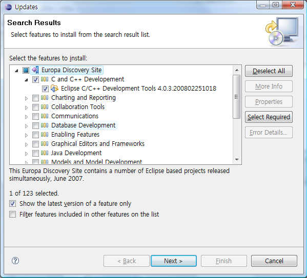This screenshot has width=307, height=278.
Task: Collapse the Europa Discovery Site node
Action: [16, 71]
